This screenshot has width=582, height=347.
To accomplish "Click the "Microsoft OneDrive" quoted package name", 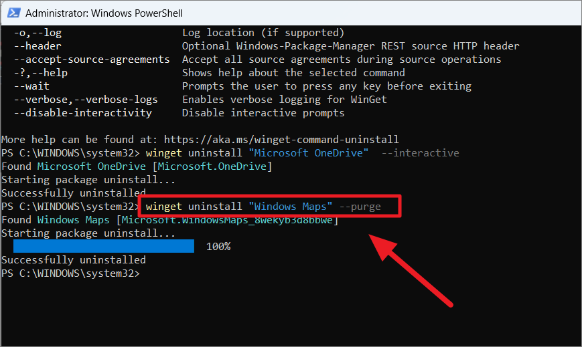I will pyautogui.click(x=309, y=152).
